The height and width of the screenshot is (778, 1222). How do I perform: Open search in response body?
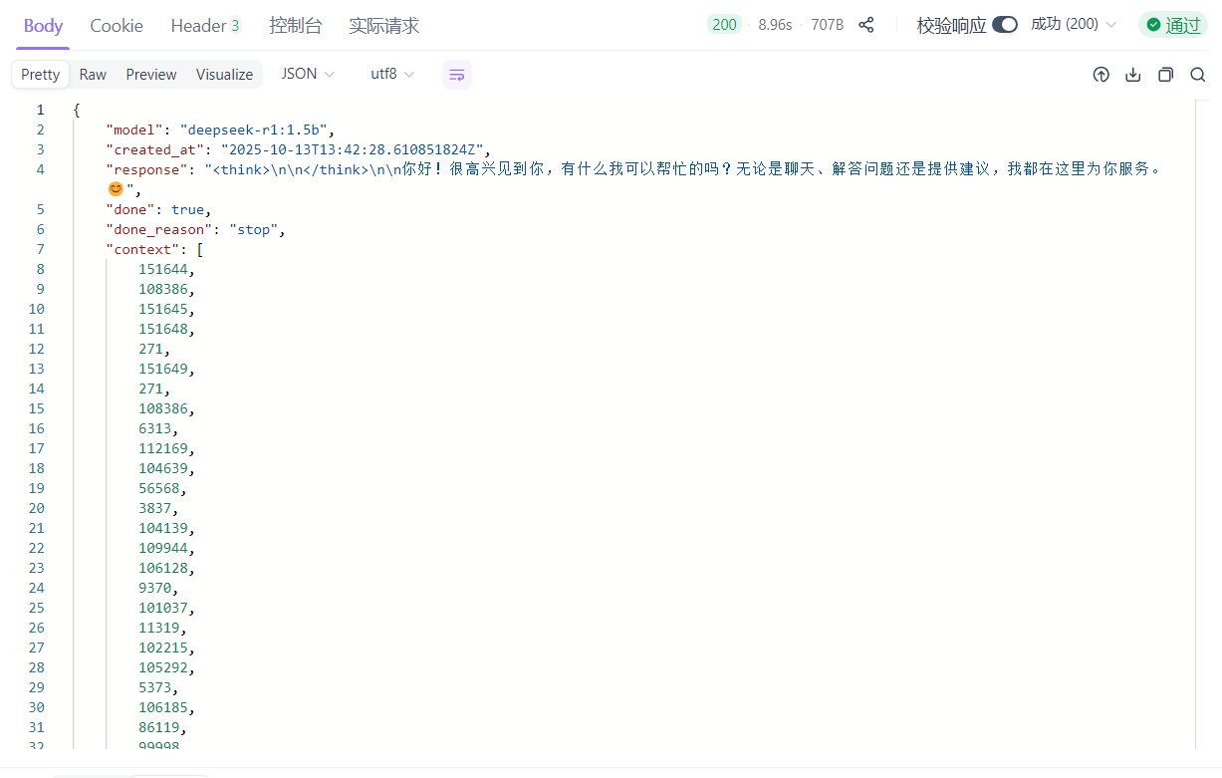point(1197,75)
